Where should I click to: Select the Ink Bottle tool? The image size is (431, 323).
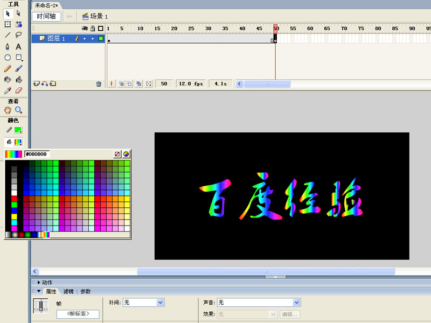[x=8, y=79]
